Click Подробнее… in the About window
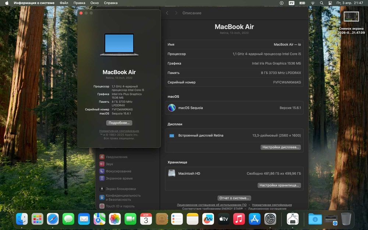The width and height of the screenshot is (368, 230). pyautogui.click(x=119, y=123)
